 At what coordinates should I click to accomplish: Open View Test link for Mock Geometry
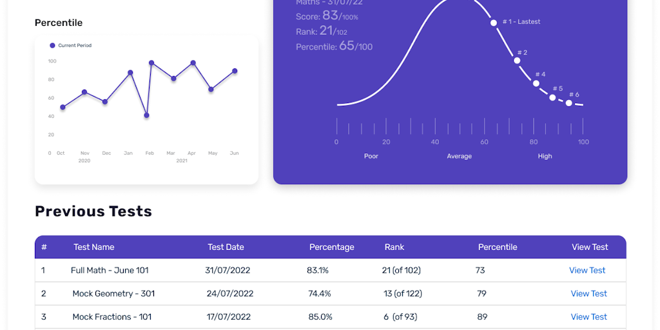(588, 293)
